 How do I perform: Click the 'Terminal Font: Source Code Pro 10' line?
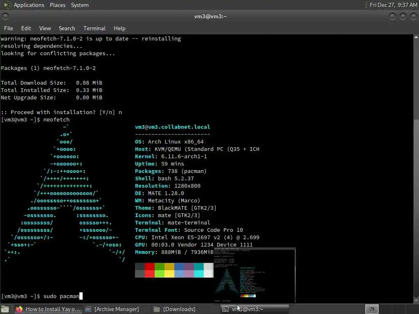[x=189, y=230]
